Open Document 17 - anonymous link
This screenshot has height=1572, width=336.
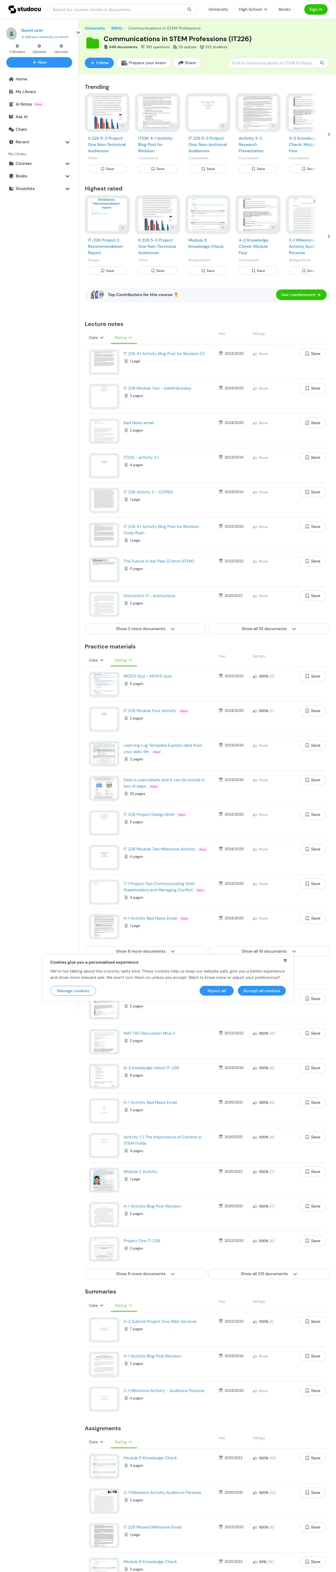(149, 596)
